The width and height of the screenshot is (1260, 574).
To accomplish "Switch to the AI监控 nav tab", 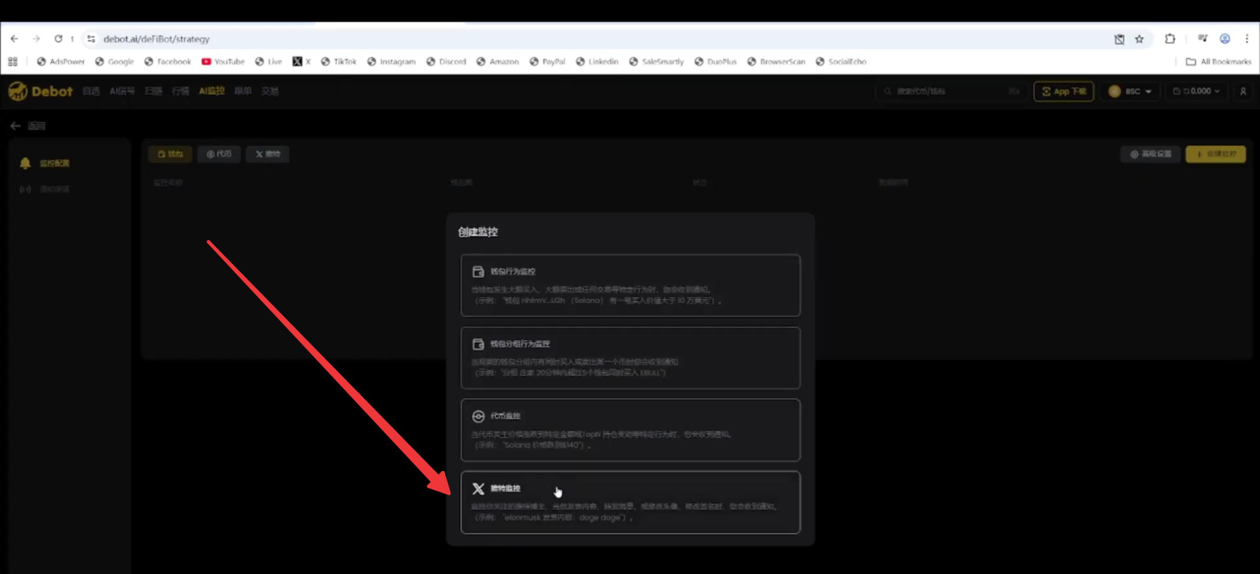I will [212, 91].
